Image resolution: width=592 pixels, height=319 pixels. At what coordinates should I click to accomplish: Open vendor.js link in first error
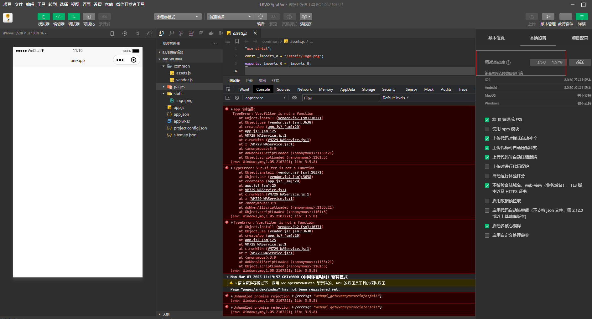[300, 118]
